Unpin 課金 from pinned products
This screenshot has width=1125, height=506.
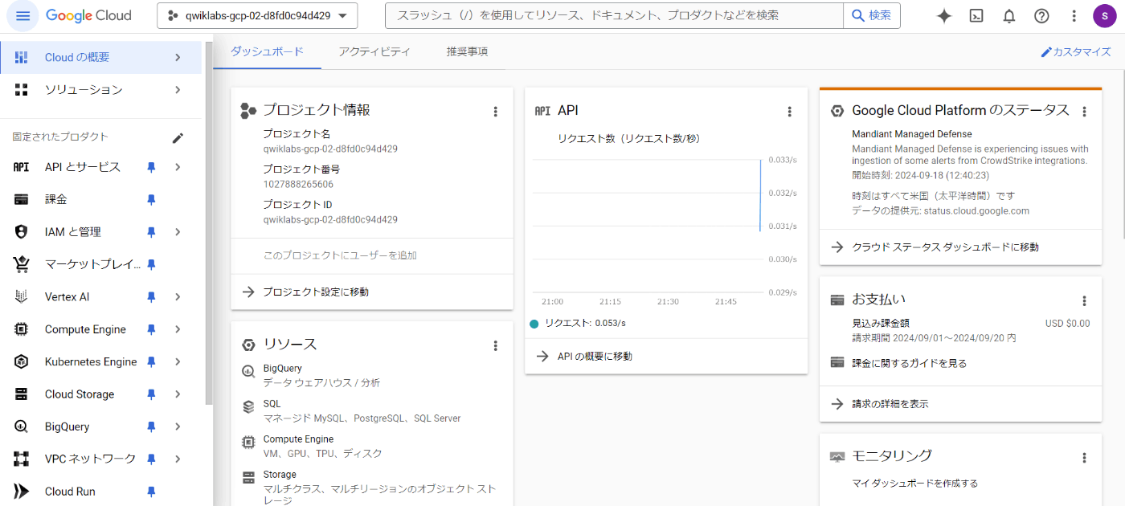click(x=150, y=199)
